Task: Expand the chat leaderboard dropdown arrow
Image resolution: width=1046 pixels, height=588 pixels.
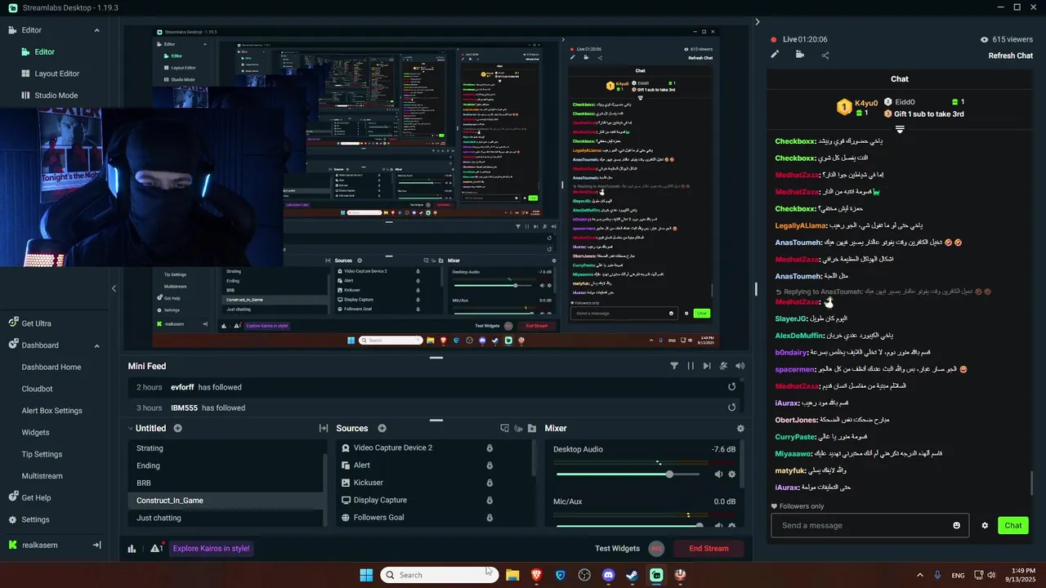Action: pos(900,130)
